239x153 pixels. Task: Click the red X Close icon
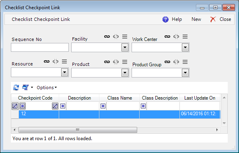pyautogui.click(x=213, y=19)
